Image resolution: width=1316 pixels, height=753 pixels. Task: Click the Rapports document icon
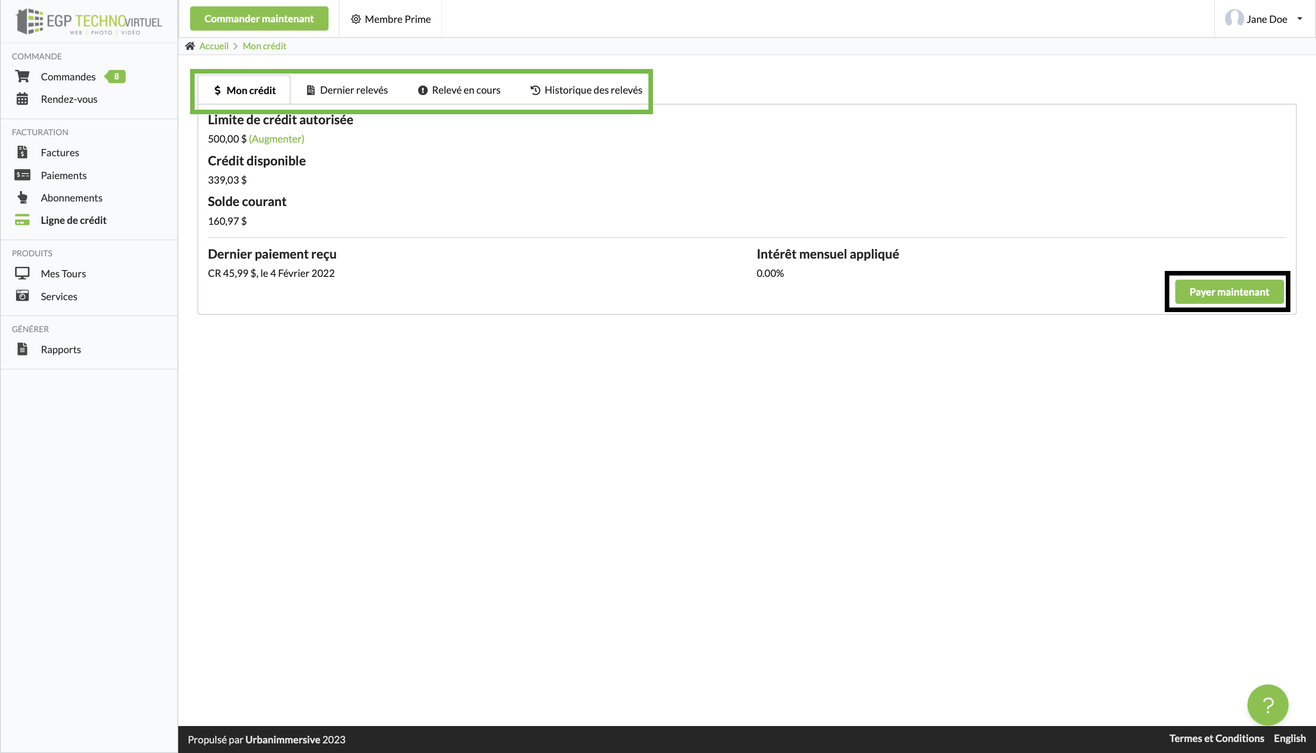22,349
